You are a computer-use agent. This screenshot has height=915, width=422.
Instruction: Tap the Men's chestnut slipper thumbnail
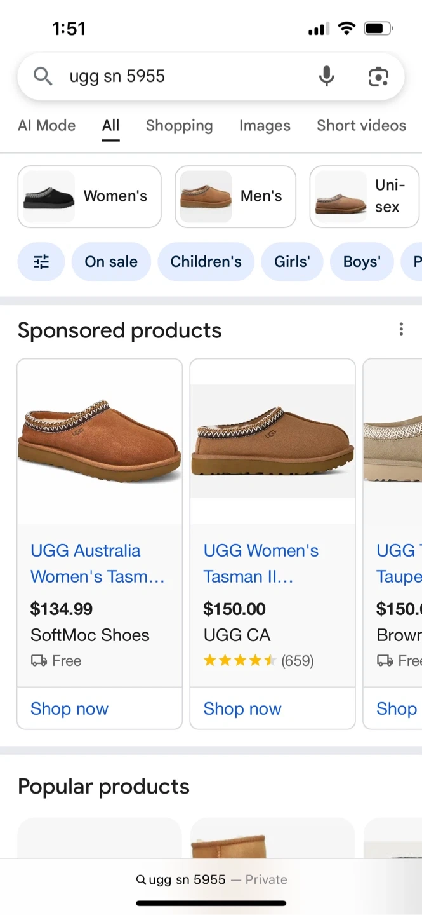(206, 197)
